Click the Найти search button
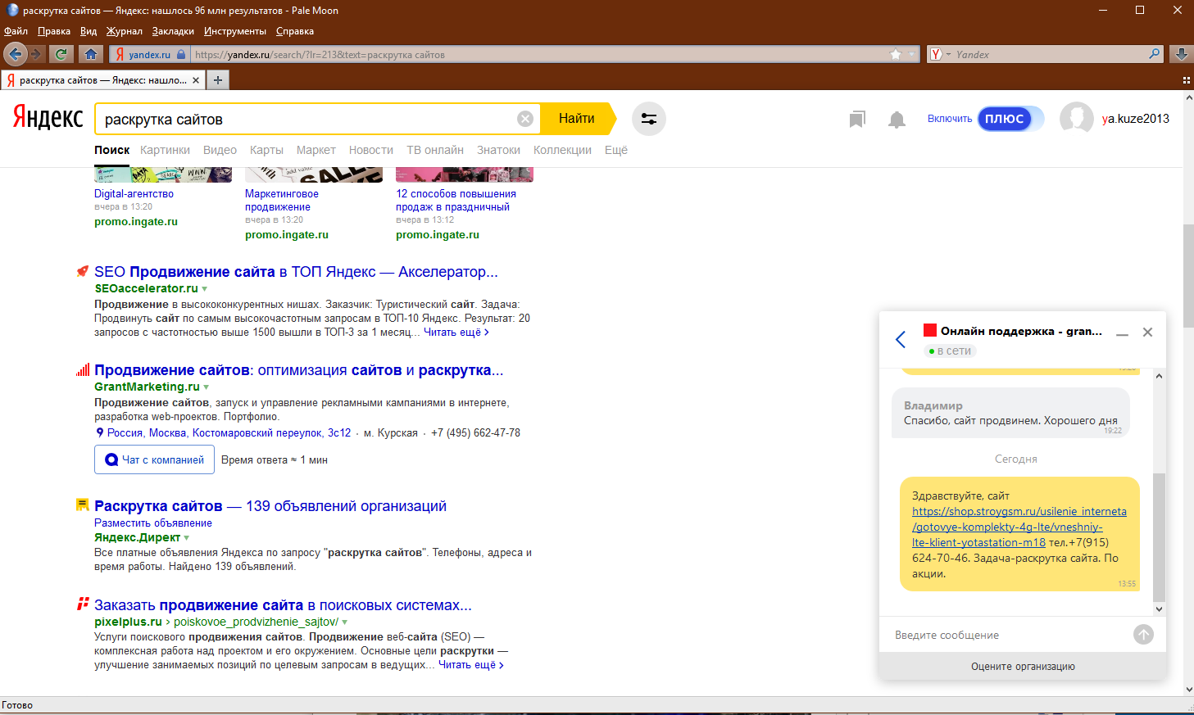 coord(578,119)
